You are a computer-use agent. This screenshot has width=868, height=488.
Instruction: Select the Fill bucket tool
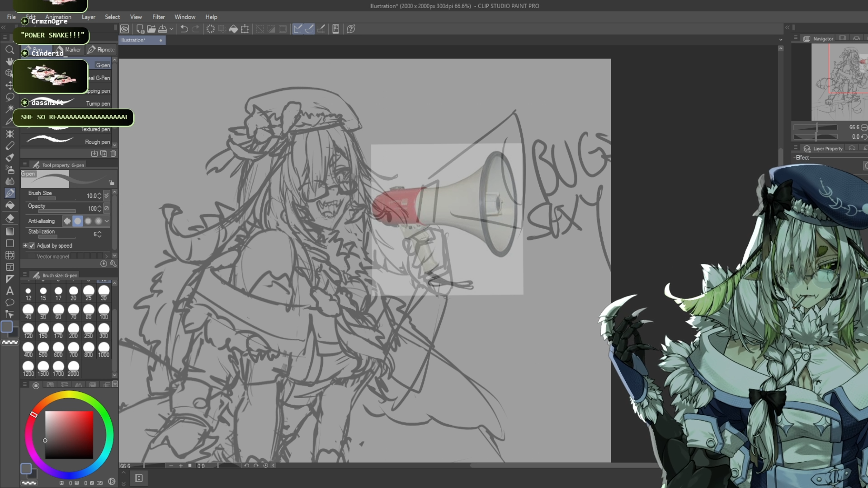pos(9,206)
